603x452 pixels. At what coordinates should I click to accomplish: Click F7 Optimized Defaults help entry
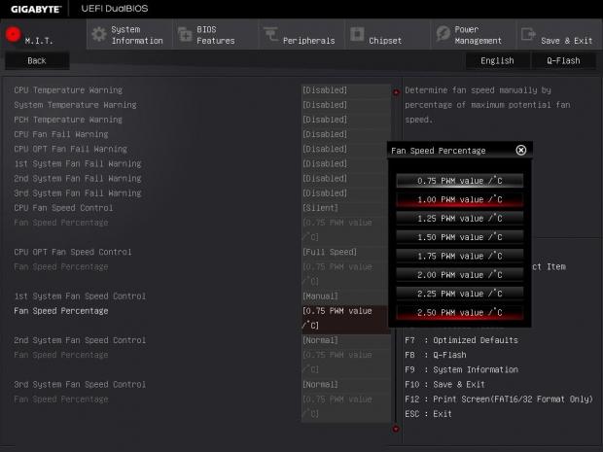461,340
